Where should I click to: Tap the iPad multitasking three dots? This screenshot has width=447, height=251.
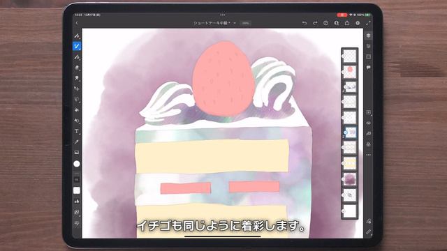223,15
